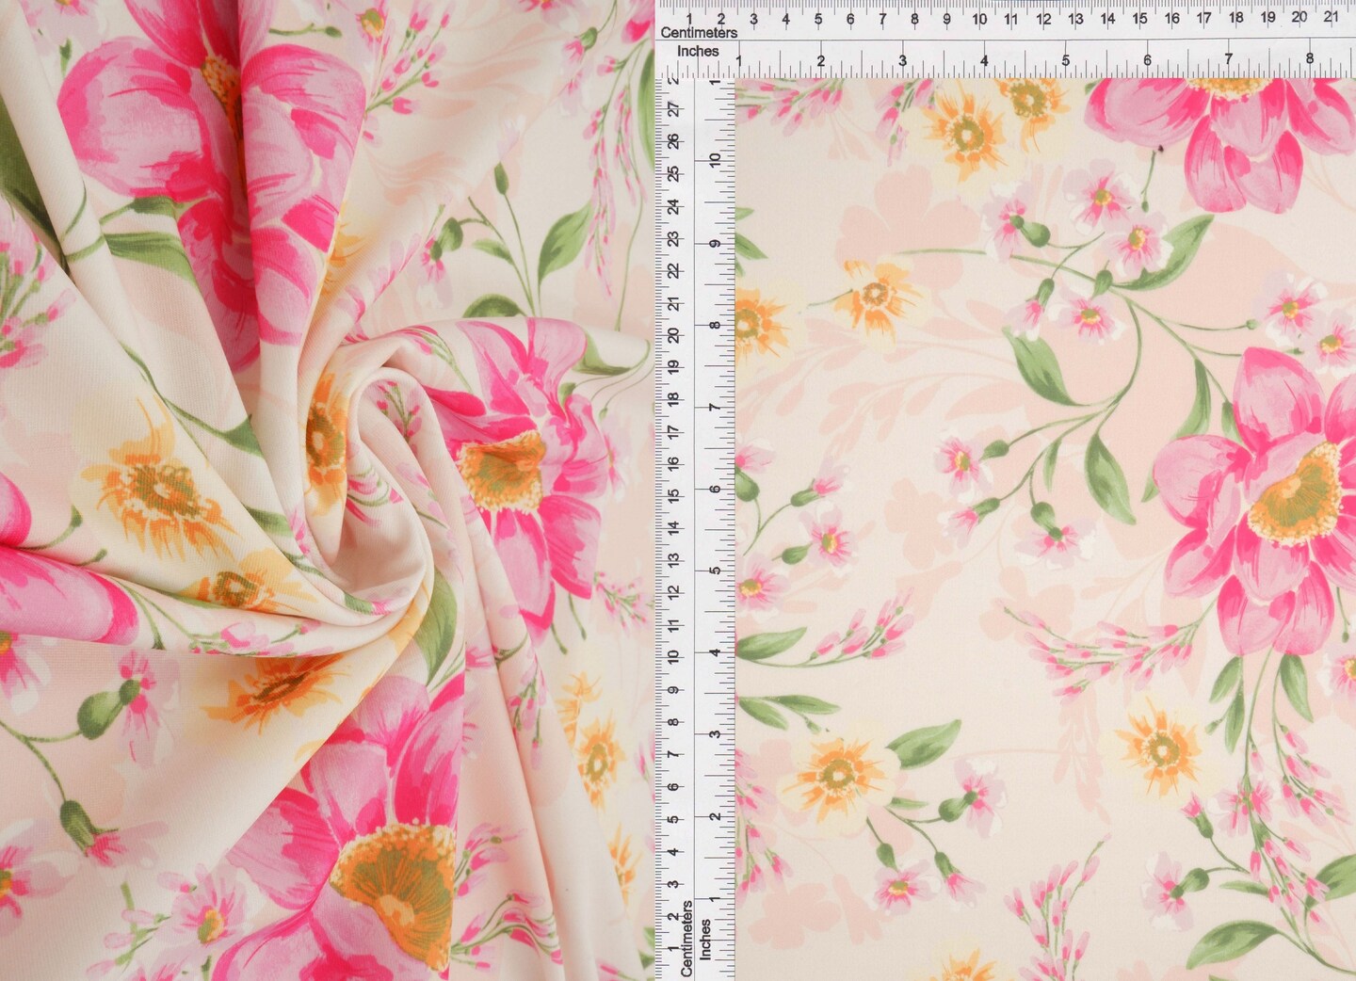
Task: Click the 10 cm mark on the top ruler
Action: coord(979,18)
